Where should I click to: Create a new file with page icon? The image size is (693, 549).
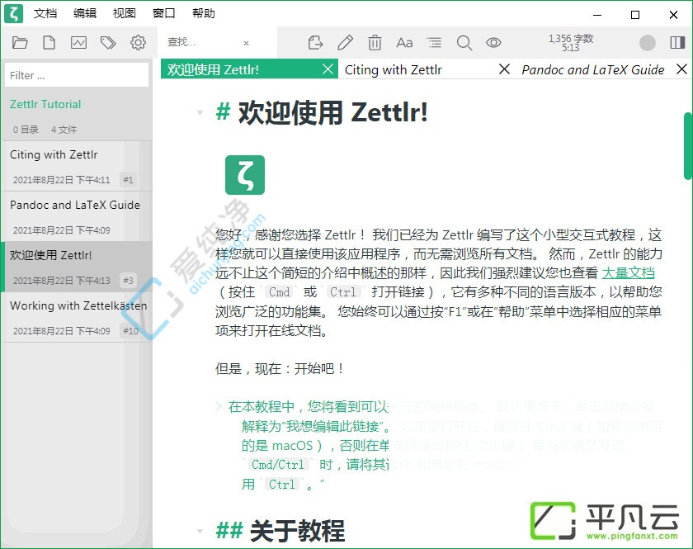(x=49, y=43)
